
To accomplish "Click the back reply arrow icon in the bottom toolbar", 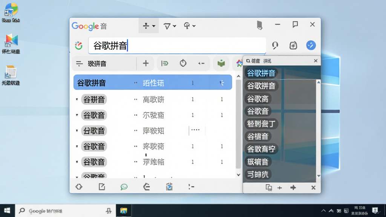I will tap(147, 187).
